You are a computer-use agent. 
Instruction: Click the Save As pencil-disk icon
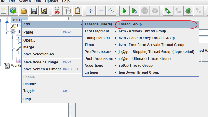coord(44,11)
